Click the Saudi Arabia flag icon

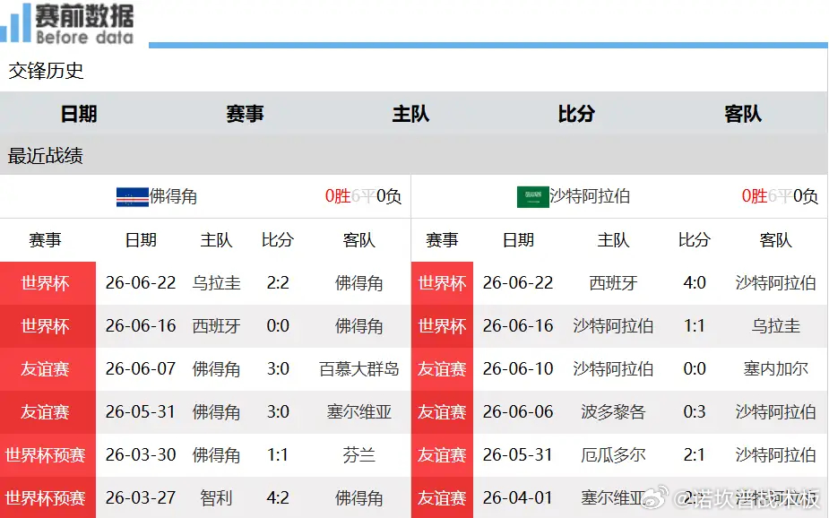tap(532, 197)
